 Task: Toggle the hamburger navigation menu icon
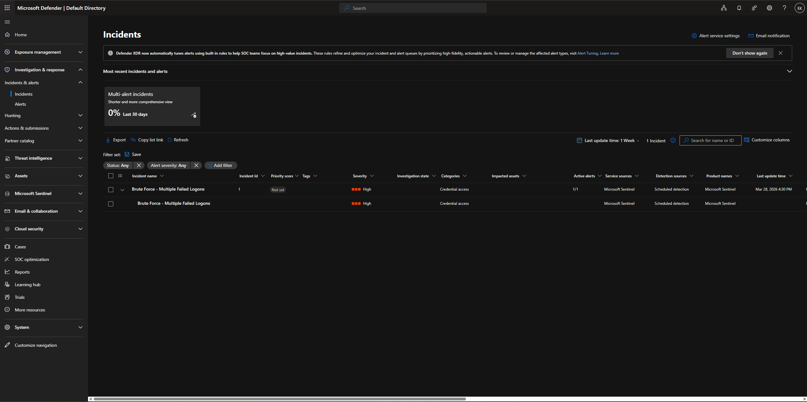pos(7,22)
